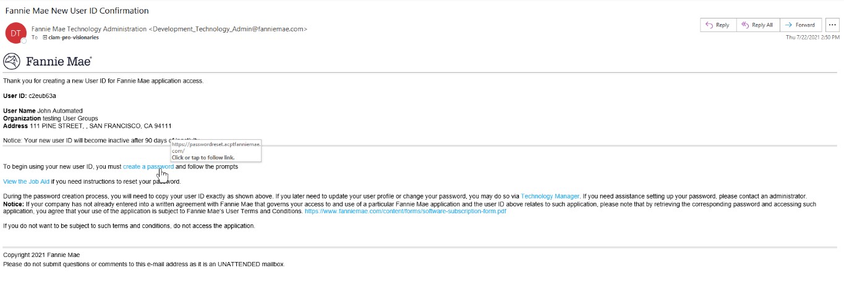Select the ciam-pro-visionaries recipient name
This screenshot has height=286, width=844.
pos(74,38)
